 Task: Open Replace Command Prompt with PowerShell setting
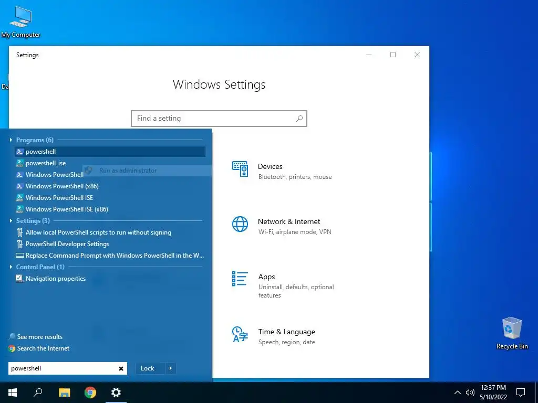(x=110, y=256)
